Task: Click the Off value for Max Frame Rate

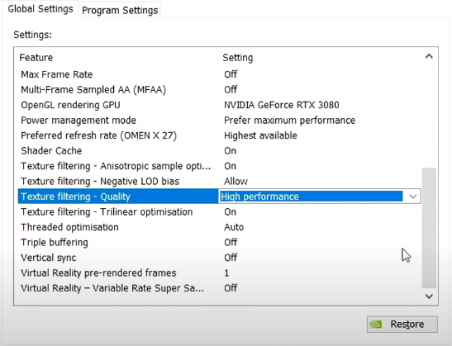Action: point(231,74)
